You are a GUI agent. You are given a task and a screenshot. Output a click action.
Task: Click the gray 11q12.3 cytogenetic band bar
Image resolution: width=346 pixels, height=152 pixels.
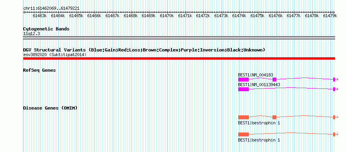(179, 38)
